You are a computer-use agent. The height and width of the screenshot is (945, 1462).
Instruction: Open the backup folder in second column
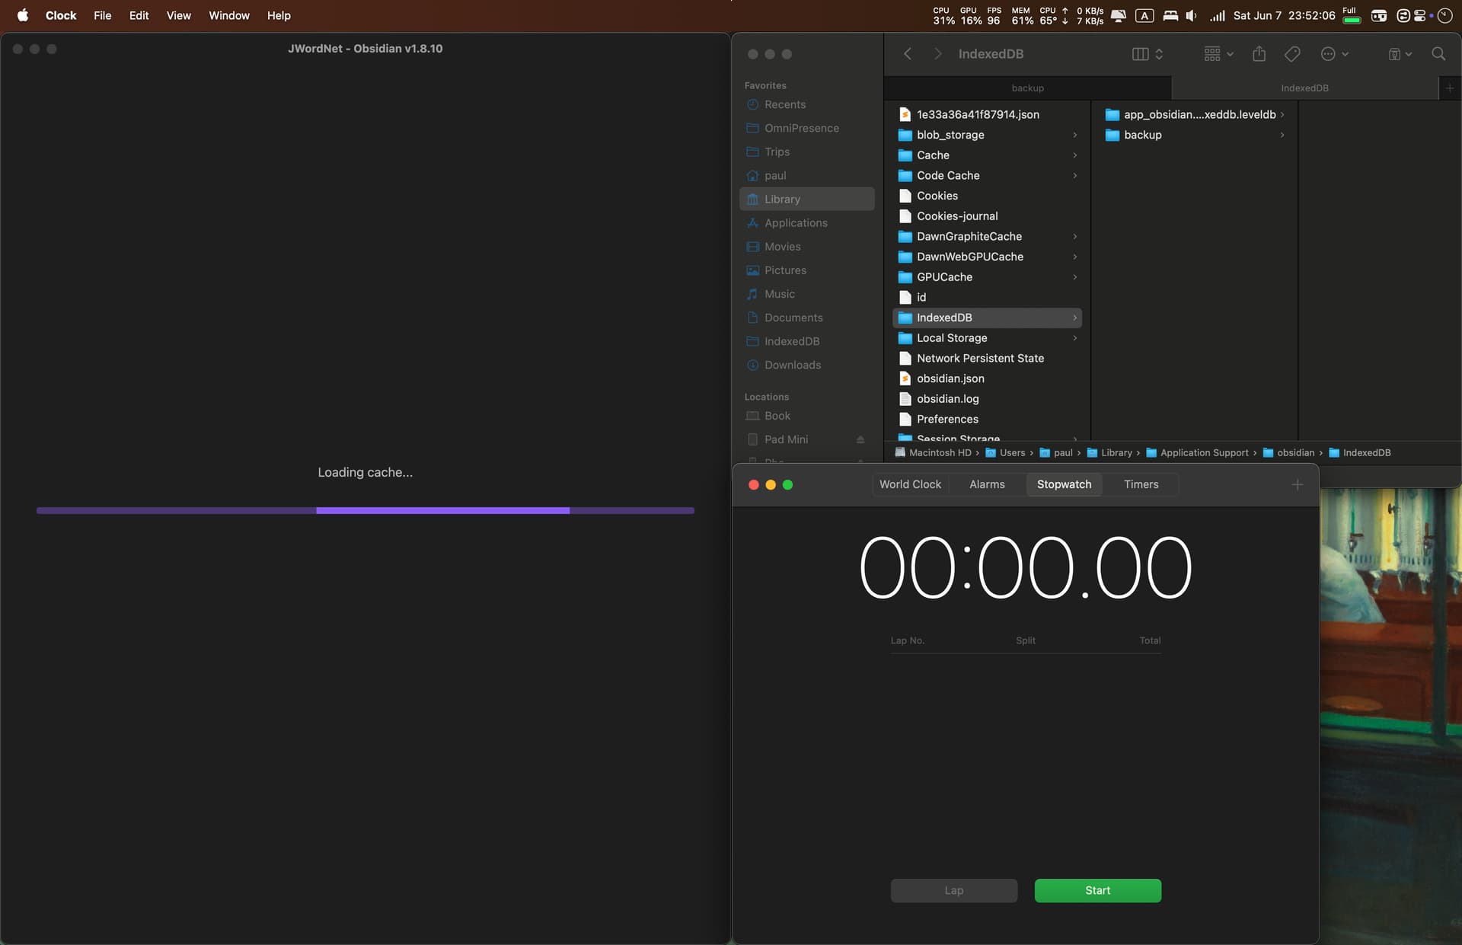(x=1194, y=135)
